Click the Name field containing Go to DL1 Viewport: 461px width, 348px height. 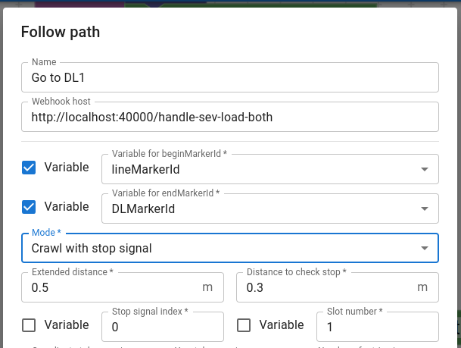pyautogui.click(x=230, y=77)
